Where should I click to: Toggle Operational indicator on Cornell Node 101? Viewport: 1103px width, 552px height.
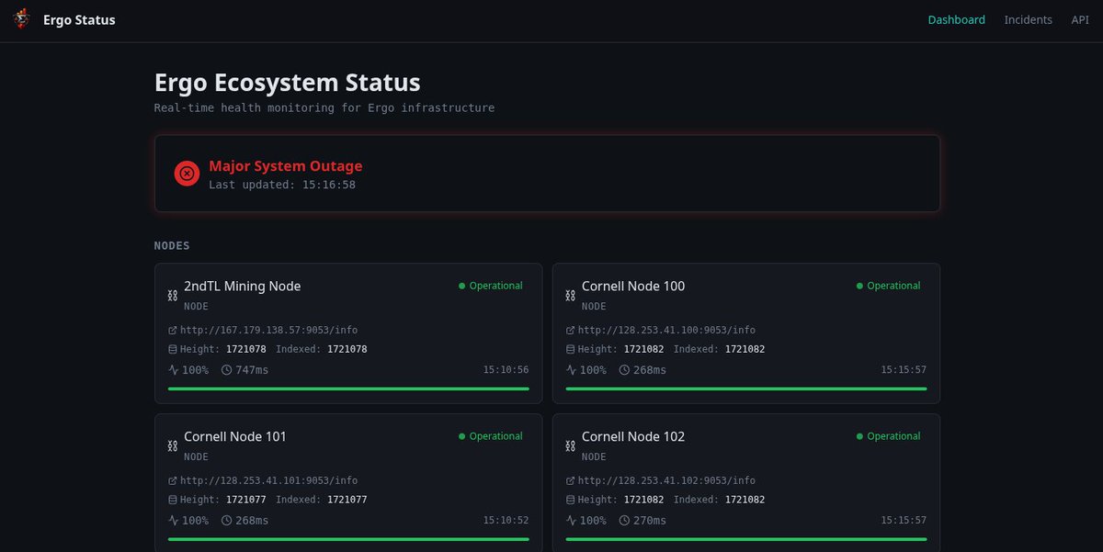point(463,436)
